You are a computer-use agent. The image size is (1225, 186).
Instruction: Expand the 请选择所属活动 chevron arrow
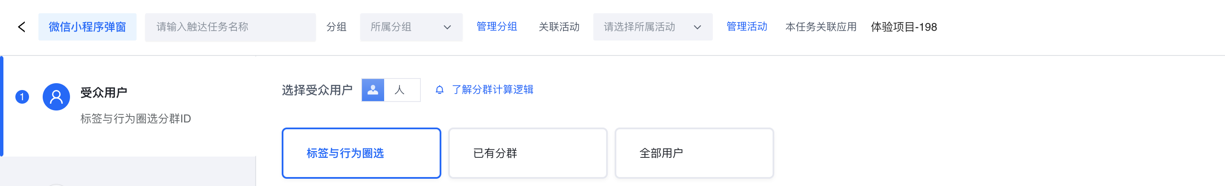(x=697, y=28)
